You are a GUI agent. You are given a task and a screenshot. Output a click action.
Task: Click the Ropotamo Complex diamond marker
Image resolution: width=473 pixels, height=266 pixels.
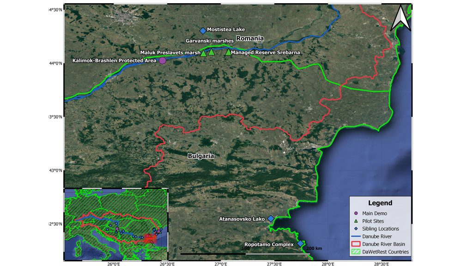coord(300,243)
